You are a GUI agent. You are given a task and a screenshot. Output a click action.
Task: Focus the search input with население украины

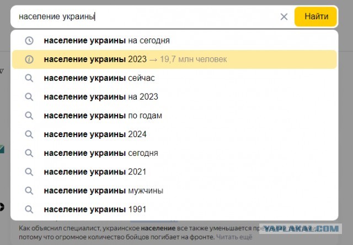[x=144, y=17]
